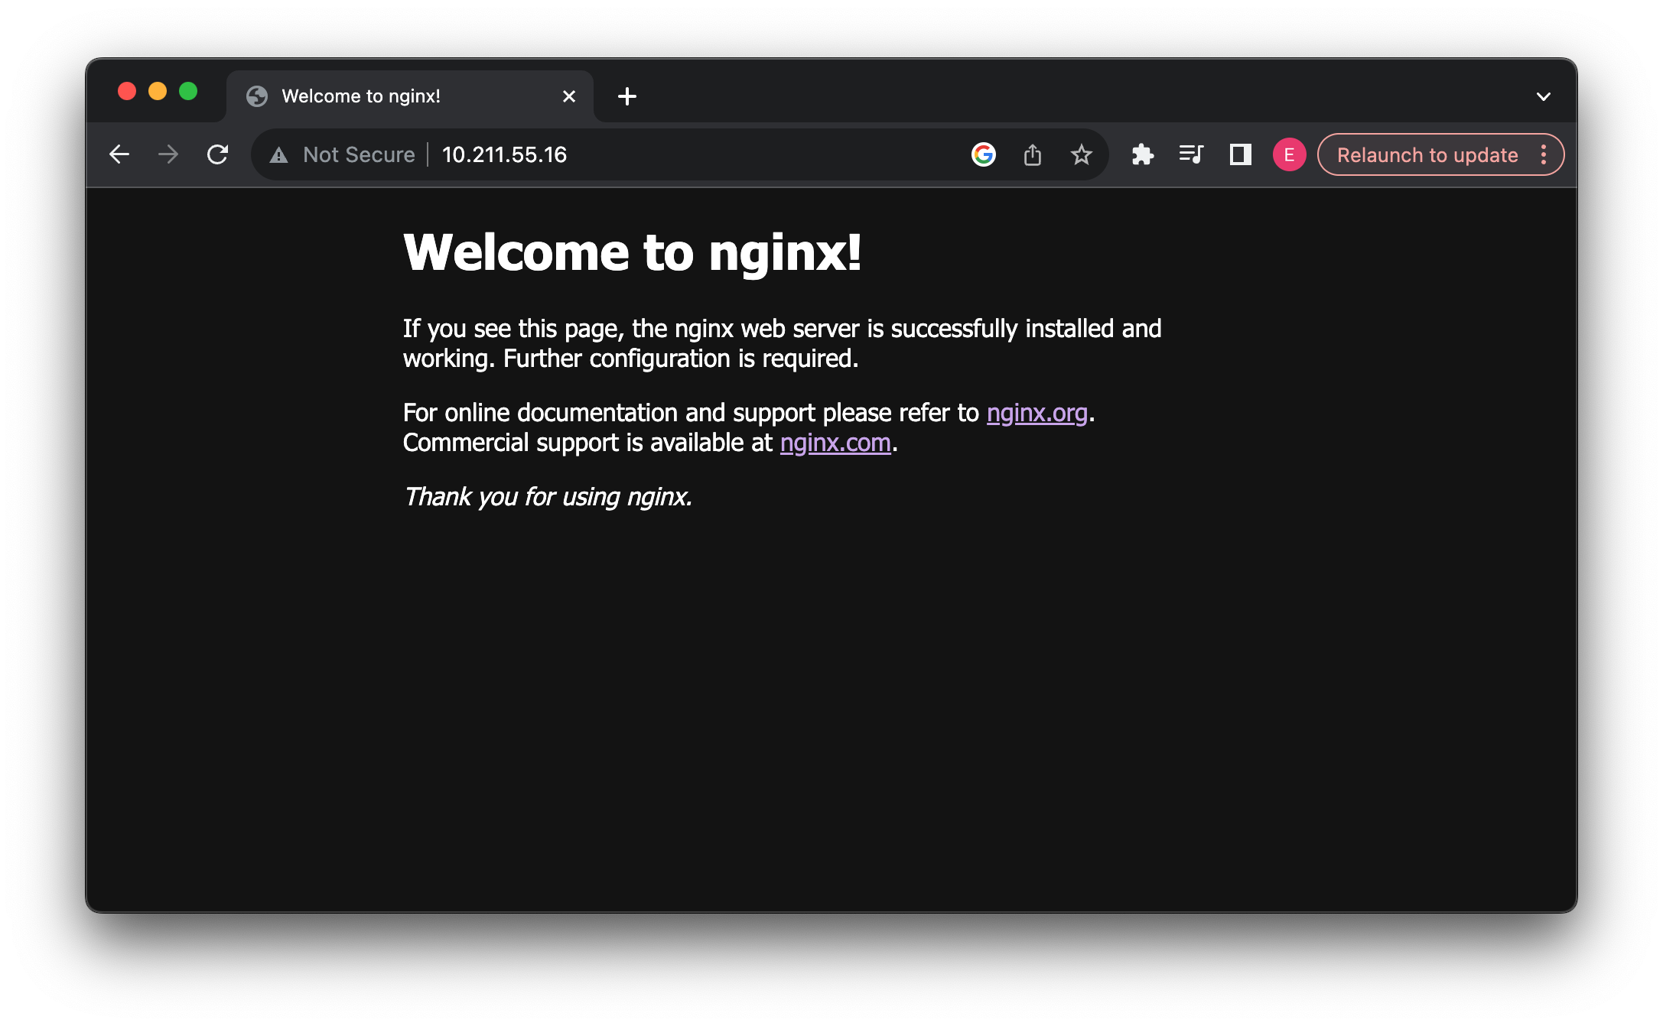Open the profile avatar E
This screenshot has height=1026, width=1663.
(1289, 154)
